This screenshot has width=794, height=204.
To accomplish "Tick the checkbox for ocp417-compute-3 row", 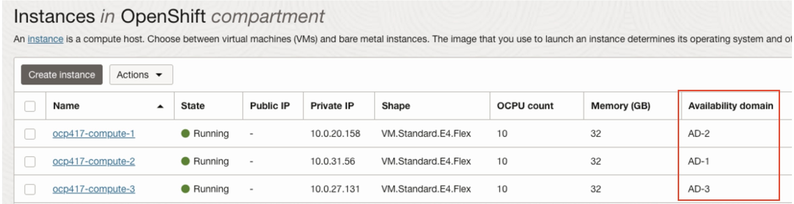I will click(x=30, y=189).
